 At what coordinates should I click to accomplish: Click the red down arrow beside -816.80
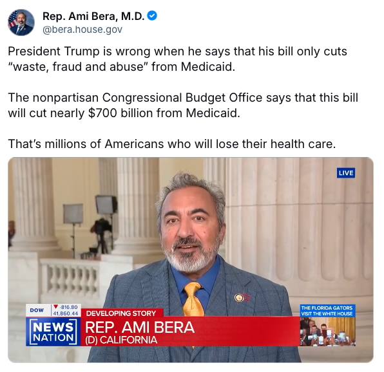pos(56,307)
